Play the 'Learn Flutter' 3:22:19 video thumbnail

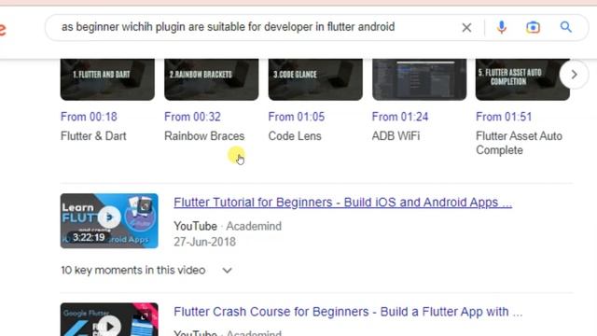click(109, 221)
